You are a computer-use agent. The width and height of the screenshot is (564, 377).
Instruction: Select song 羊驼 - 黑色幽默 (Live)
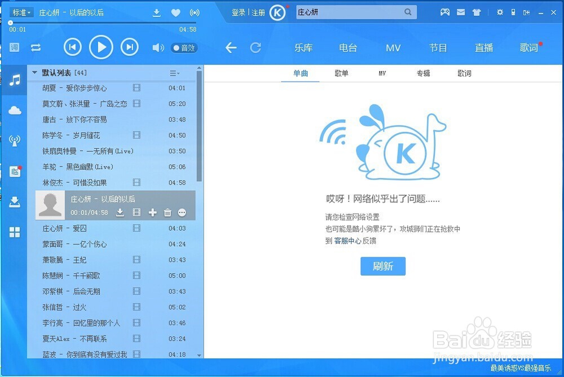(x=115, y=166)
